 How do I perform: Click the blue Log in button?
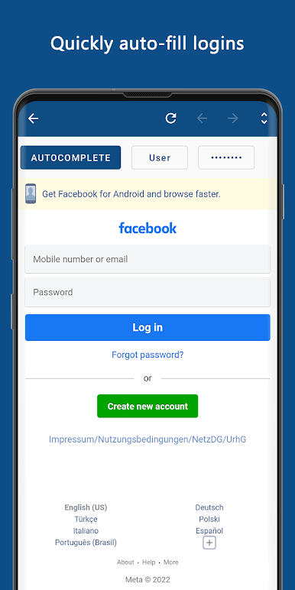[147, 327]
